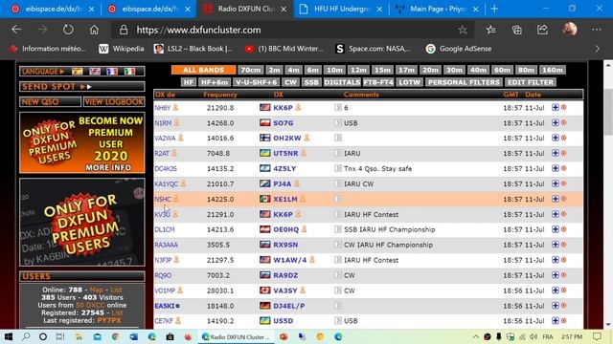Apply the CW mode filter
The width and height of the screenshot is (613, 344).
[290, 82]
